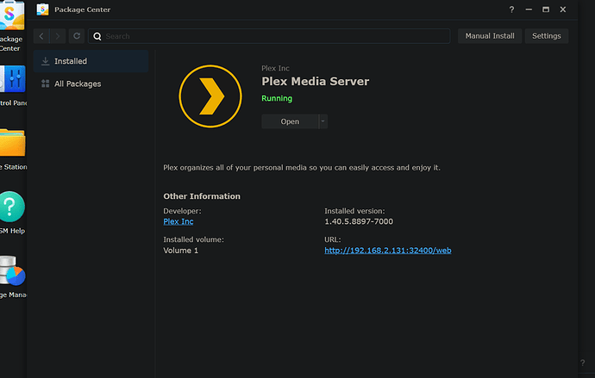Click the Installed version: label
The width and height of the screenshot is (595, 378).
[x=354, y=211]
